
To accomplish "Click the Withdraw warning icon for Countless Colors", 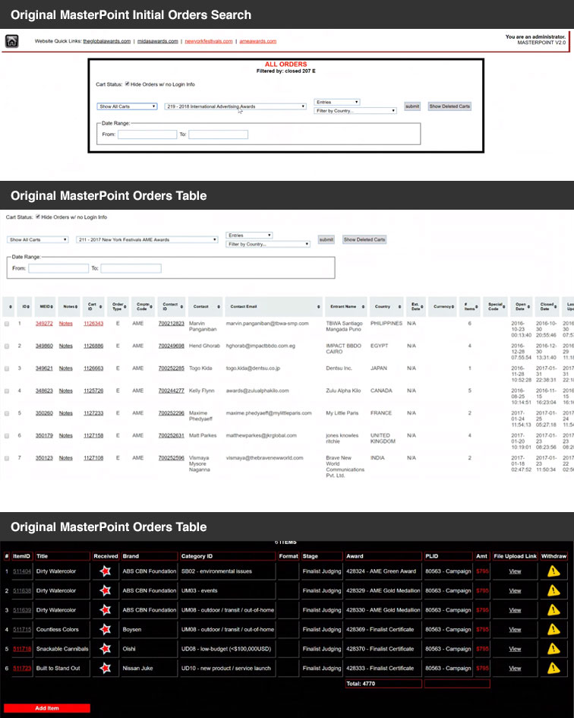I will coord(553,629).
